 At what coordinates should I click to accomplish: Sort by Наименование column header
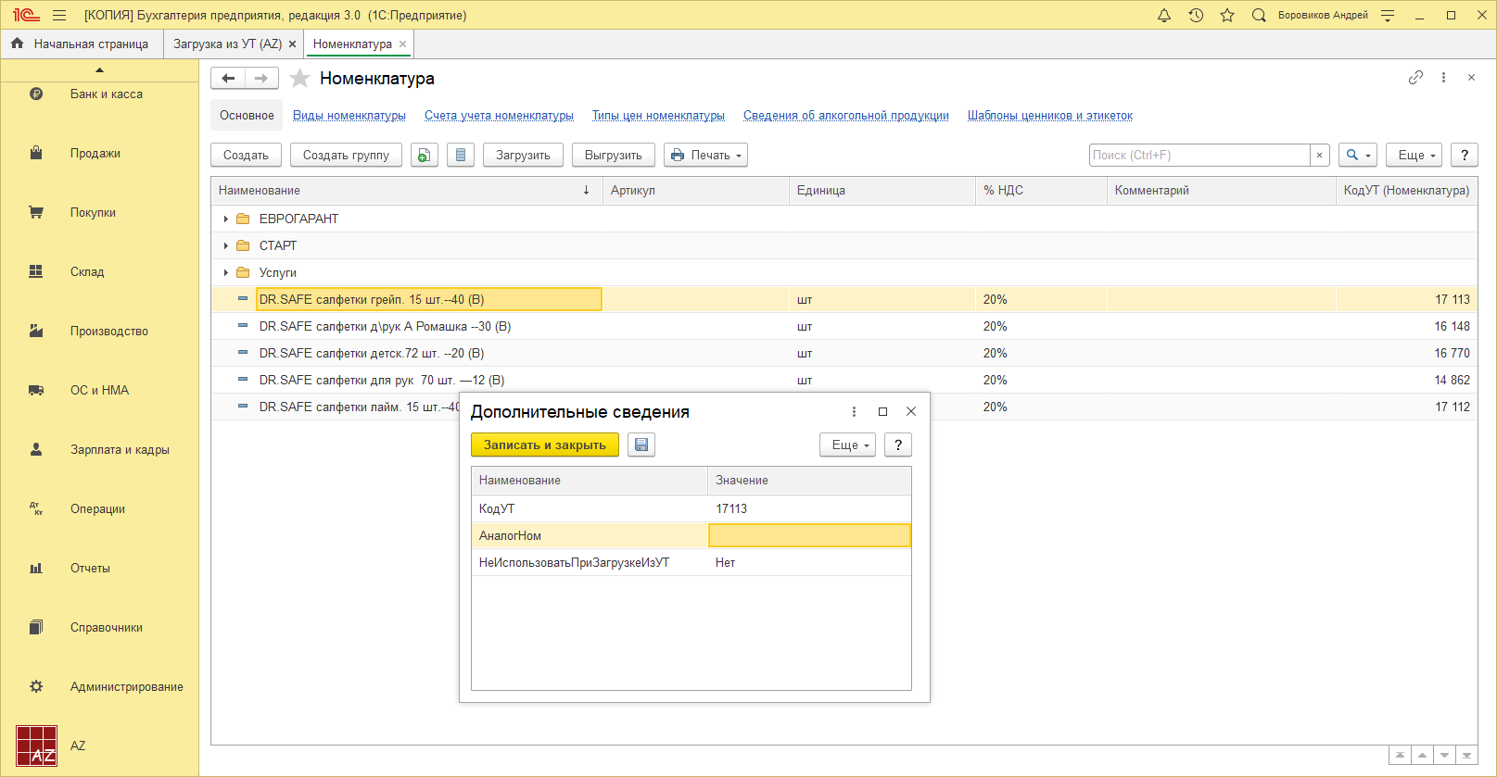pos(399,191)
